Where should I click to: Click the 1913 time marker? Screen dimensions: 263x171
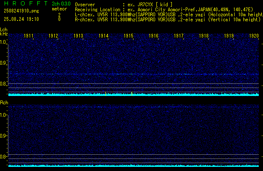(78, 36)
